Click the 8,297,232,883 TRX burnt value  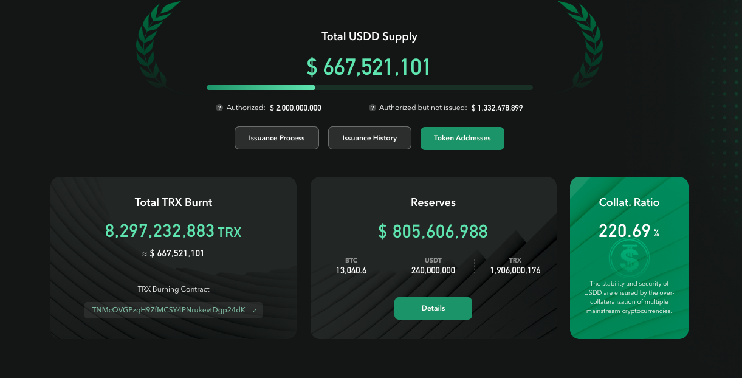[x=173, y=231]
